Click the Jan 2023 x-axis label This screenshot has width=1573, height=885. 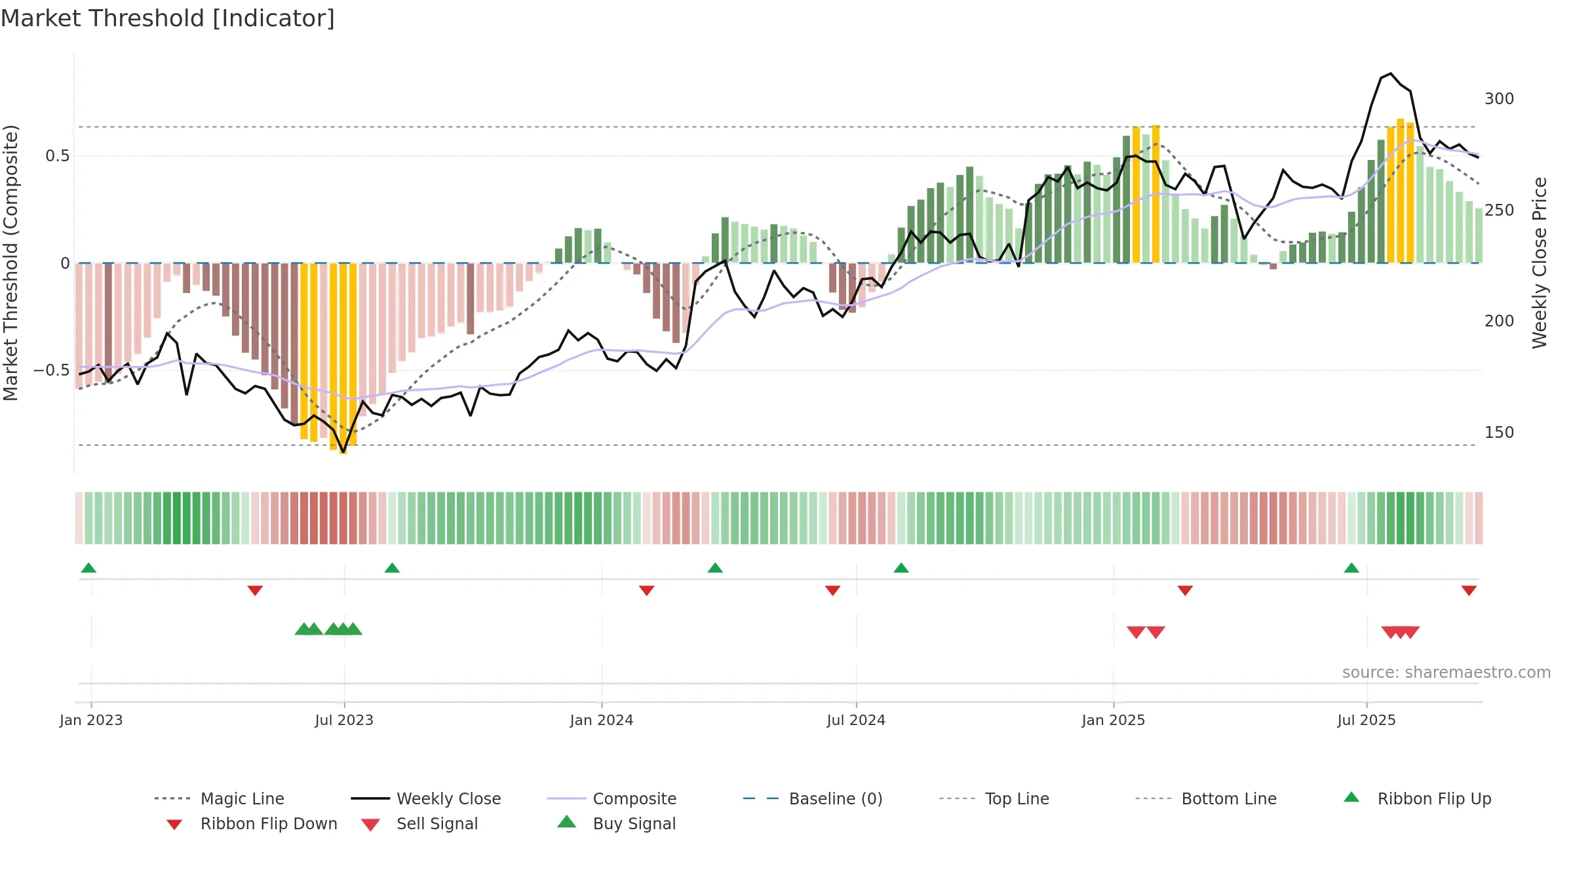tap(91, 720)
